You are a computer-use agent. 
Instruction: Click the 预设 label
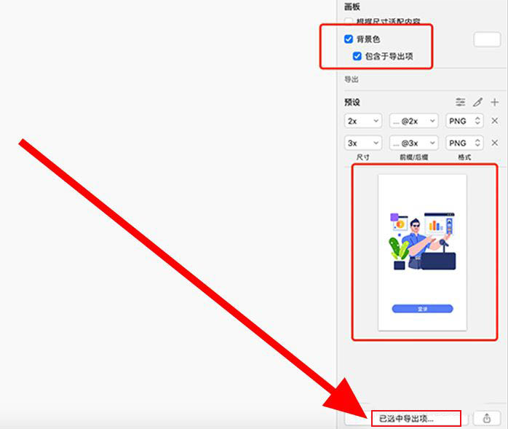tap(352, 103)
